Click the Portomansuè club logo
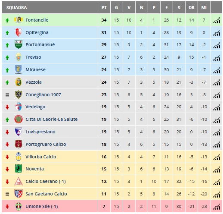This screenshot has width=223, height=214. click(x=19, y=44)
